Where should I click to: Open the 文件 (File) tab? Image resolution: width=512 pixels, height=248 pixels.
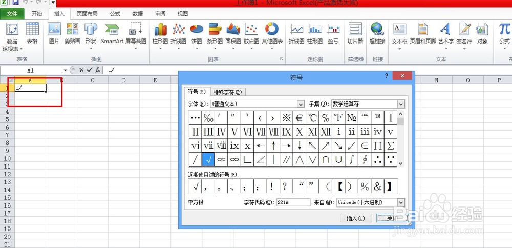tap(12, 14)
